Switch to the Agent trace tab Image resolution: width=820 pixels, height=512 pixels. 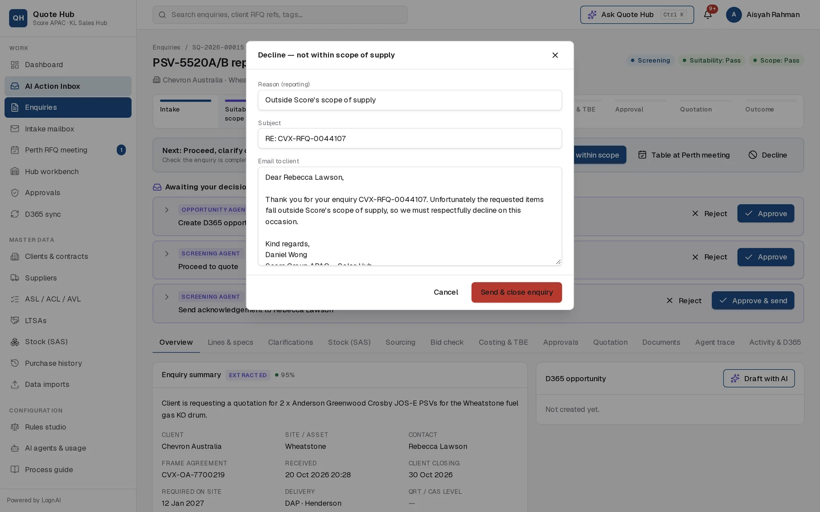[714, 342]
